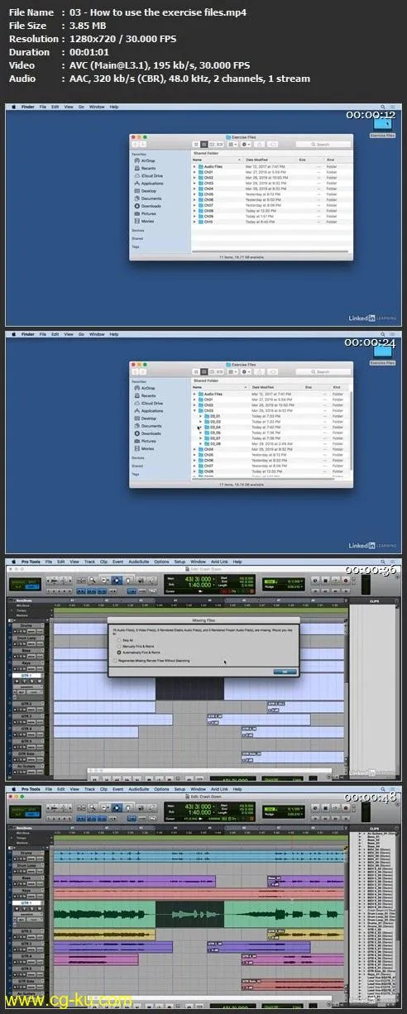The width and height of the screenshot is (407, 1014).
Task: Open Setup menu in 00:00:36 Pro Tools frame
Action: click(x=180, y=562)
